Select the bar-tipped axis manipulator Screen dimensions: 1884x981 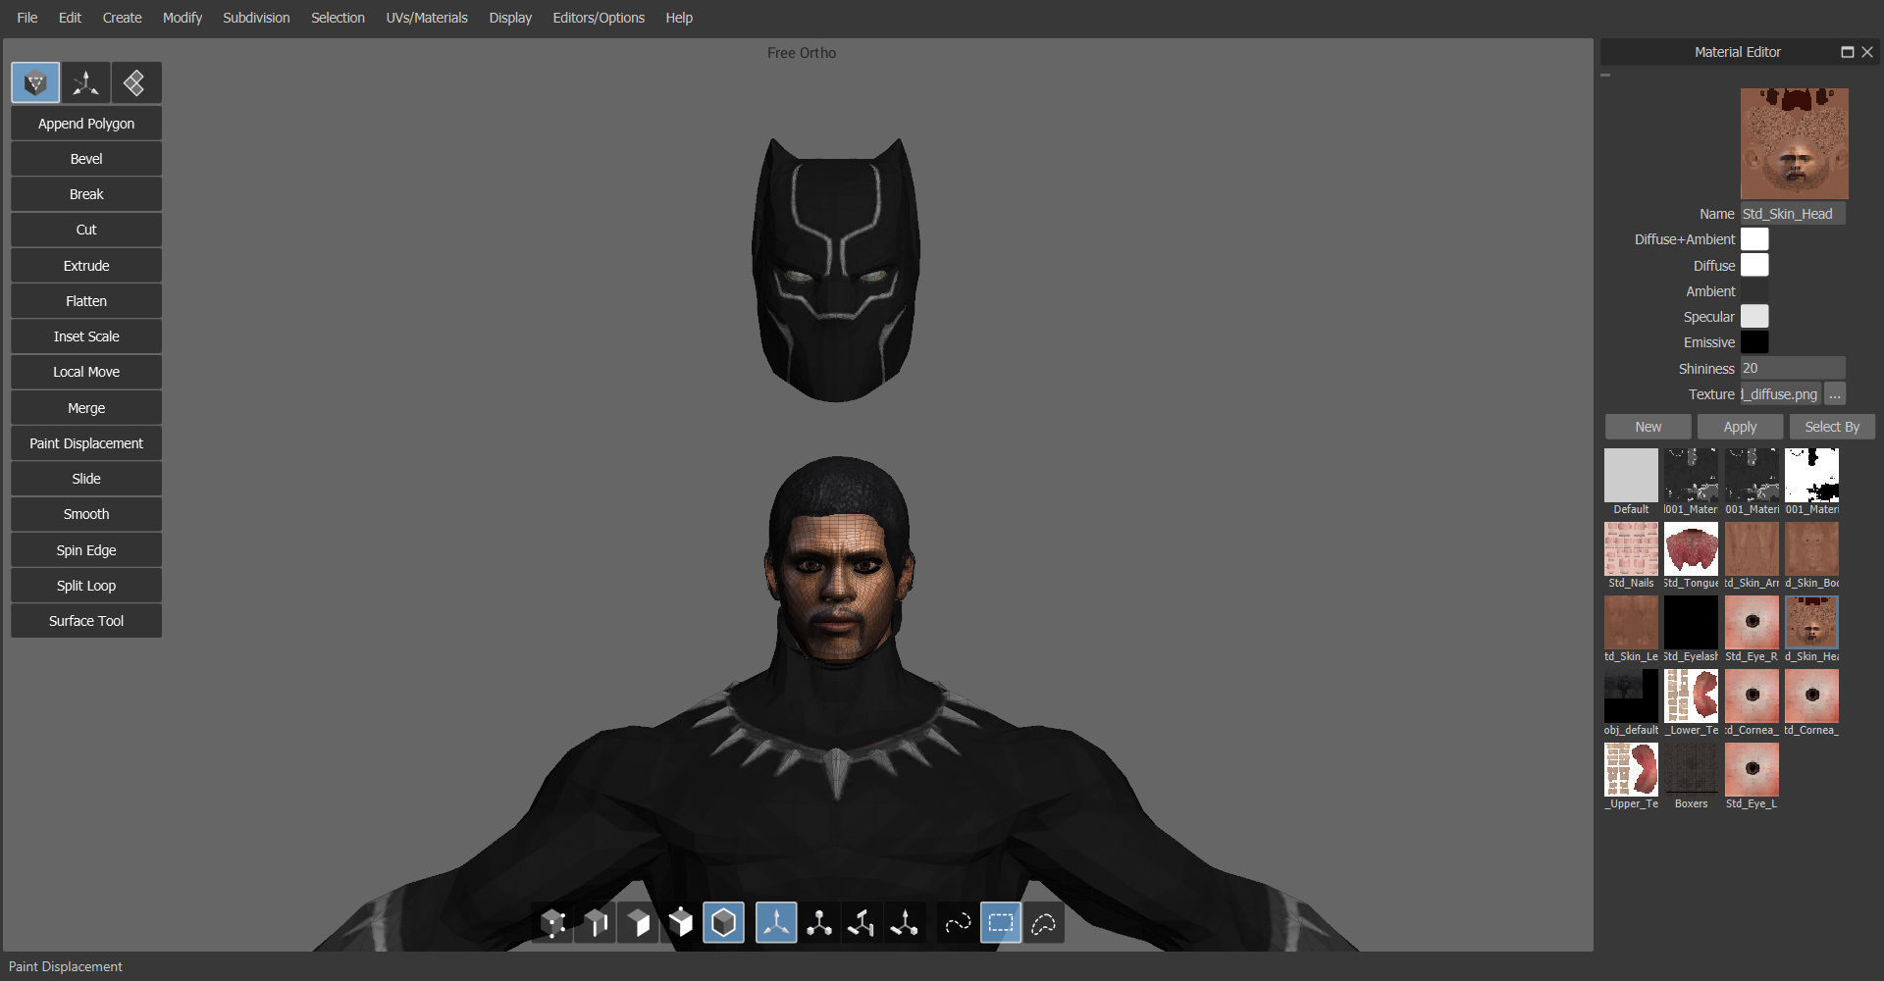coord(862,923)
